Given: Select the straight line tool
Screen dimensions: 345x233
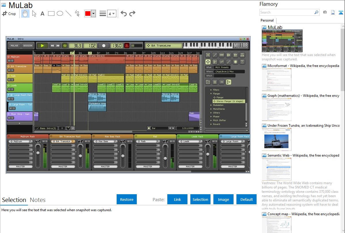Looking at the screenshot, I should tap(69, 14).
